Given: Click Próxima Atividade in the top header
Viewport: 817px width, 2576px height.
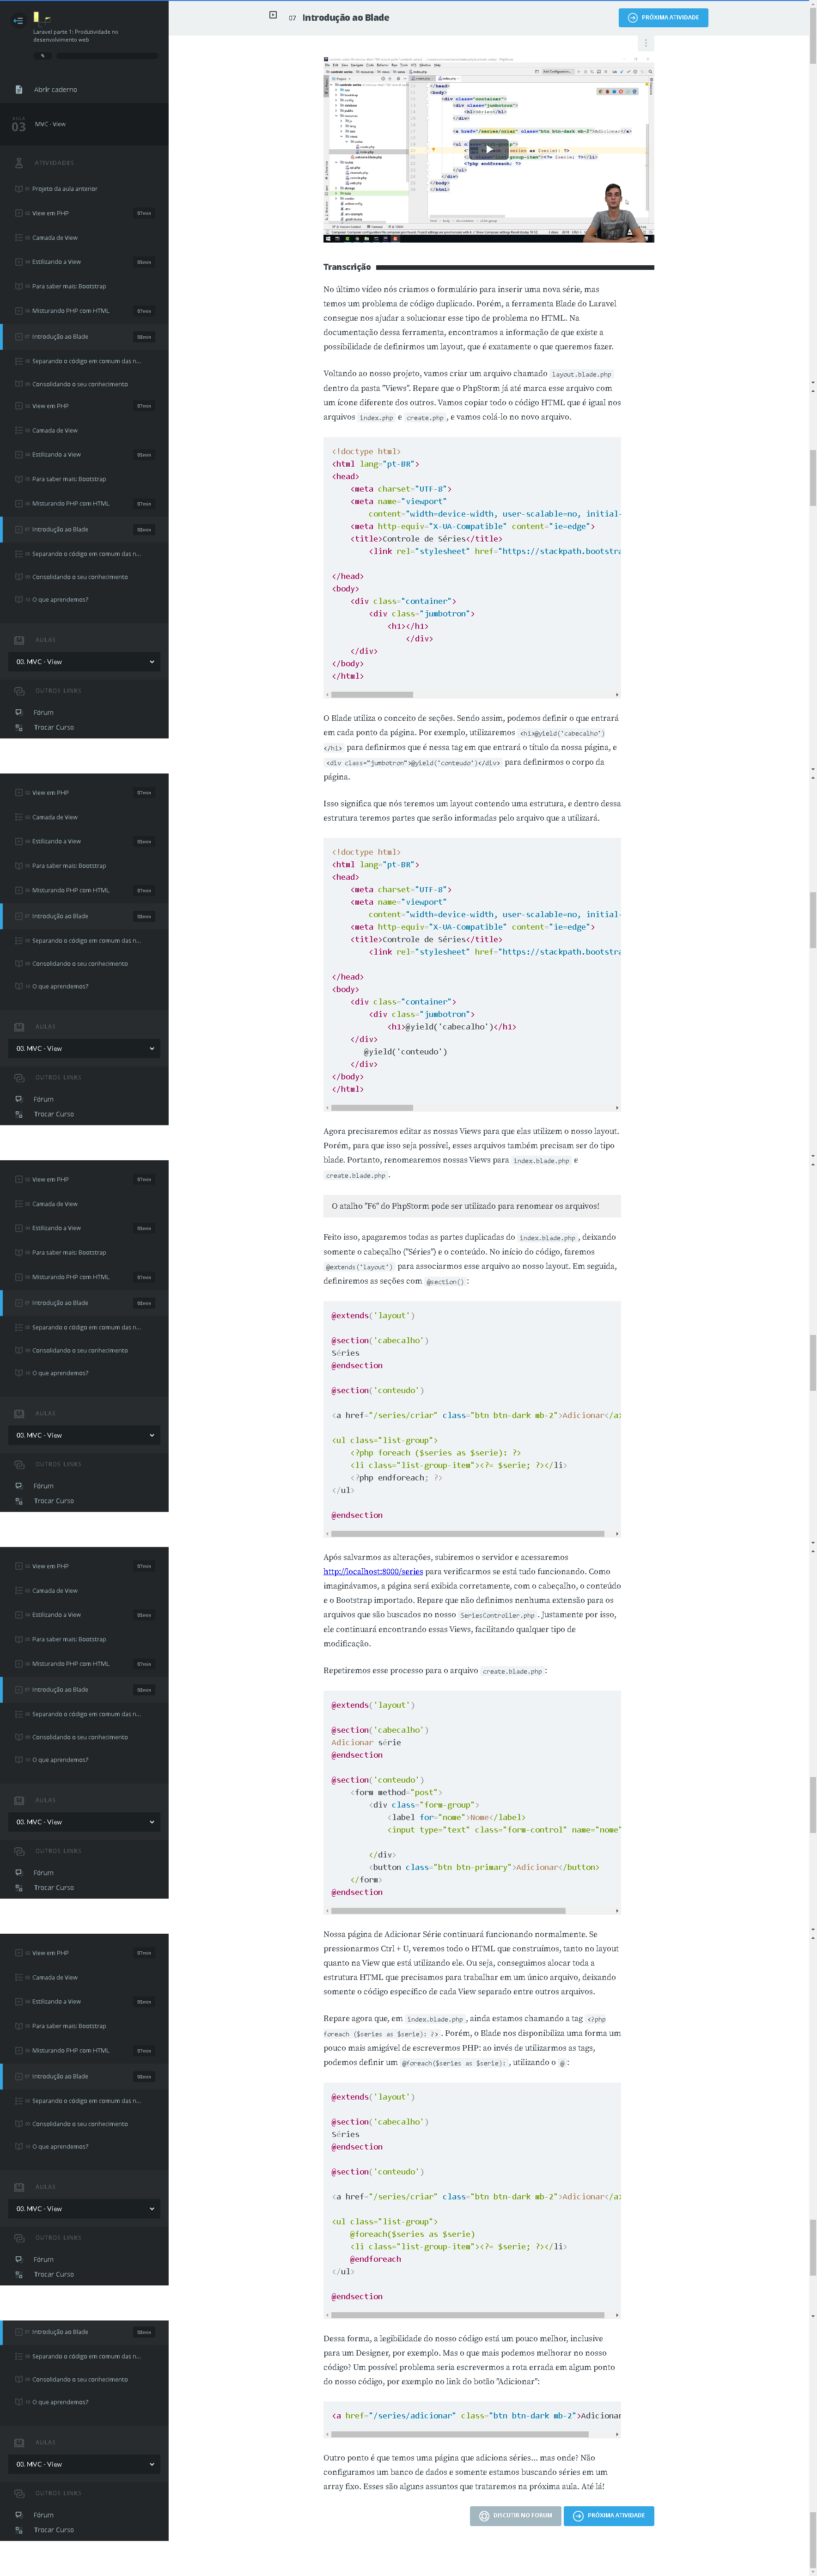Looking at the screenshot, I should coord(663,18).
